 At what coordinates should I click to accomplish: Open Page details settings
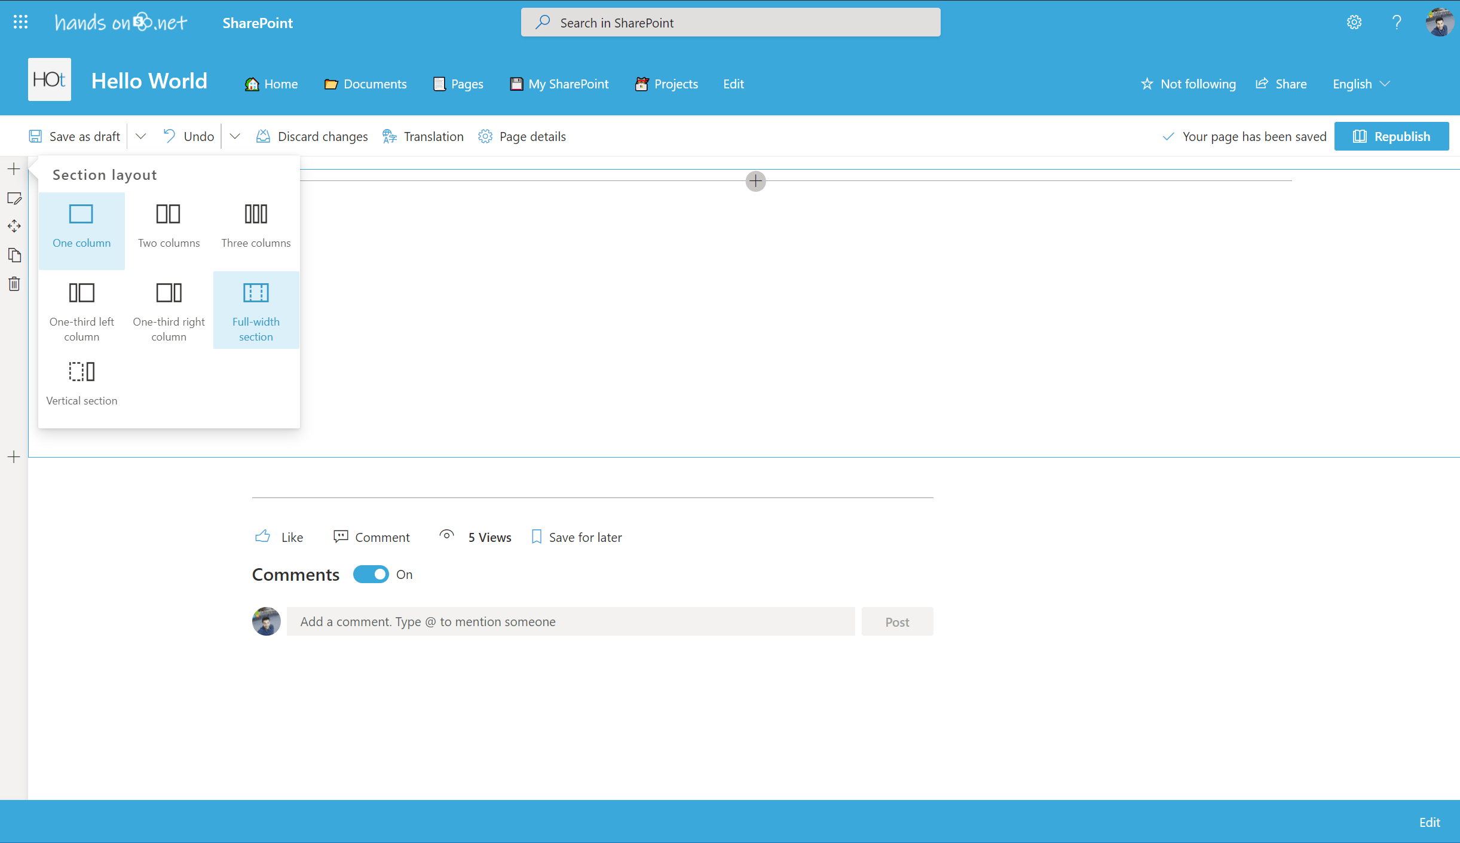[x=485, y=136]
